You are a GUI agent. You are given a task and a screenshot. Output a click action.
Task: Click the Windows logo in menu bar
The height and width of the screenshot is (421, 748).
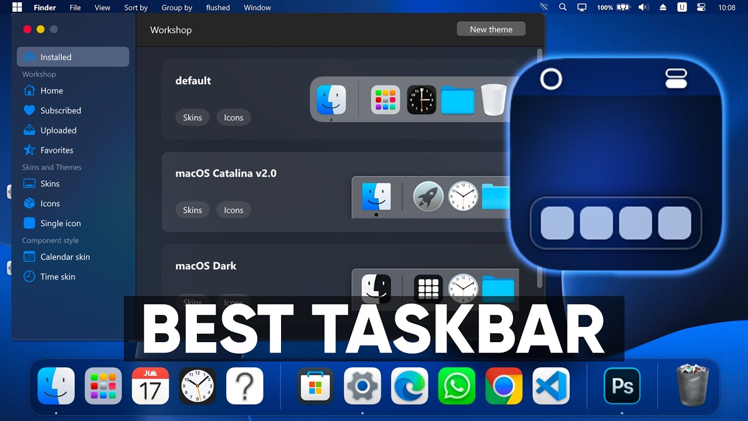(x=17, y=8)
